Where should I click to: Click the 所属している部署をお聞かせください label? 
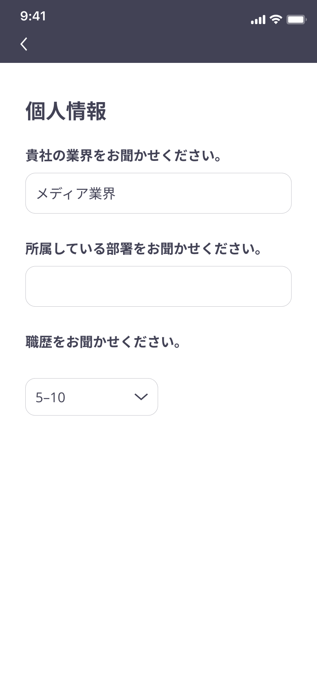143,249
